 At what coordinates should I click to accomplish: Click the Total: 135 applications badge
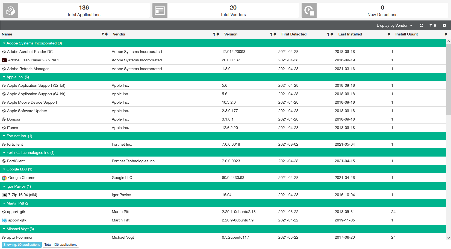[x=61, y=245]
